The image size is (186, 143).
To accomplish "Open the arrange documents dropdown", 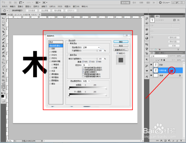I will tap(38, 3).
